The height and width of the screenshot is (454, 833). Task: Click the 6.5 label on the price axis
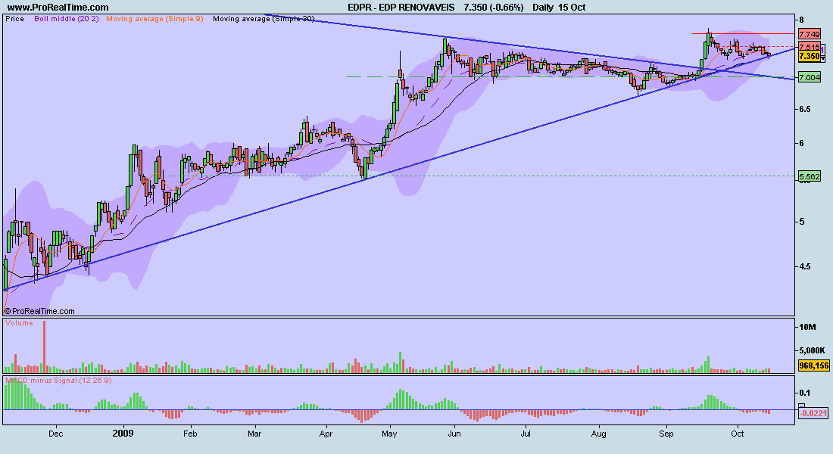pos(805,110)
